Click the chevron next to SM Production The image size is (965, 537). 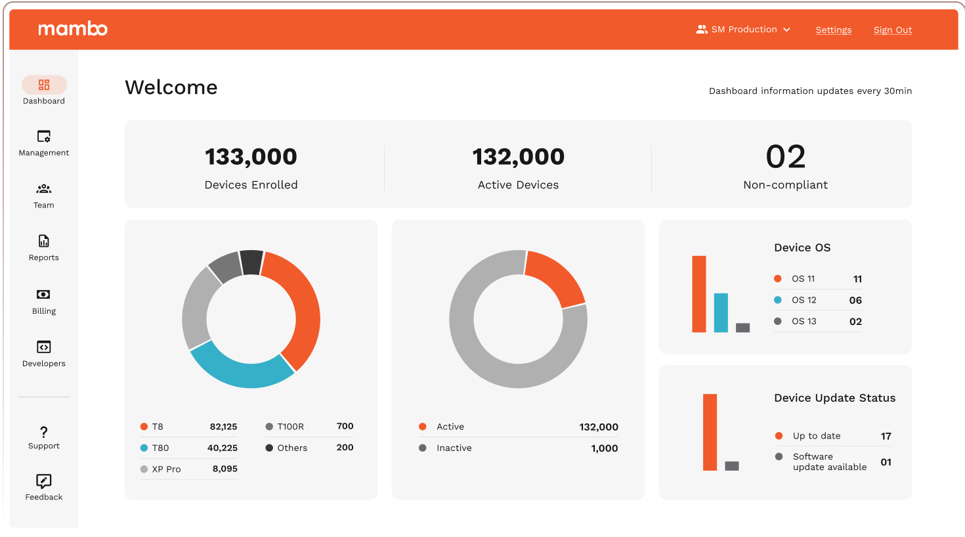(786, 30)
